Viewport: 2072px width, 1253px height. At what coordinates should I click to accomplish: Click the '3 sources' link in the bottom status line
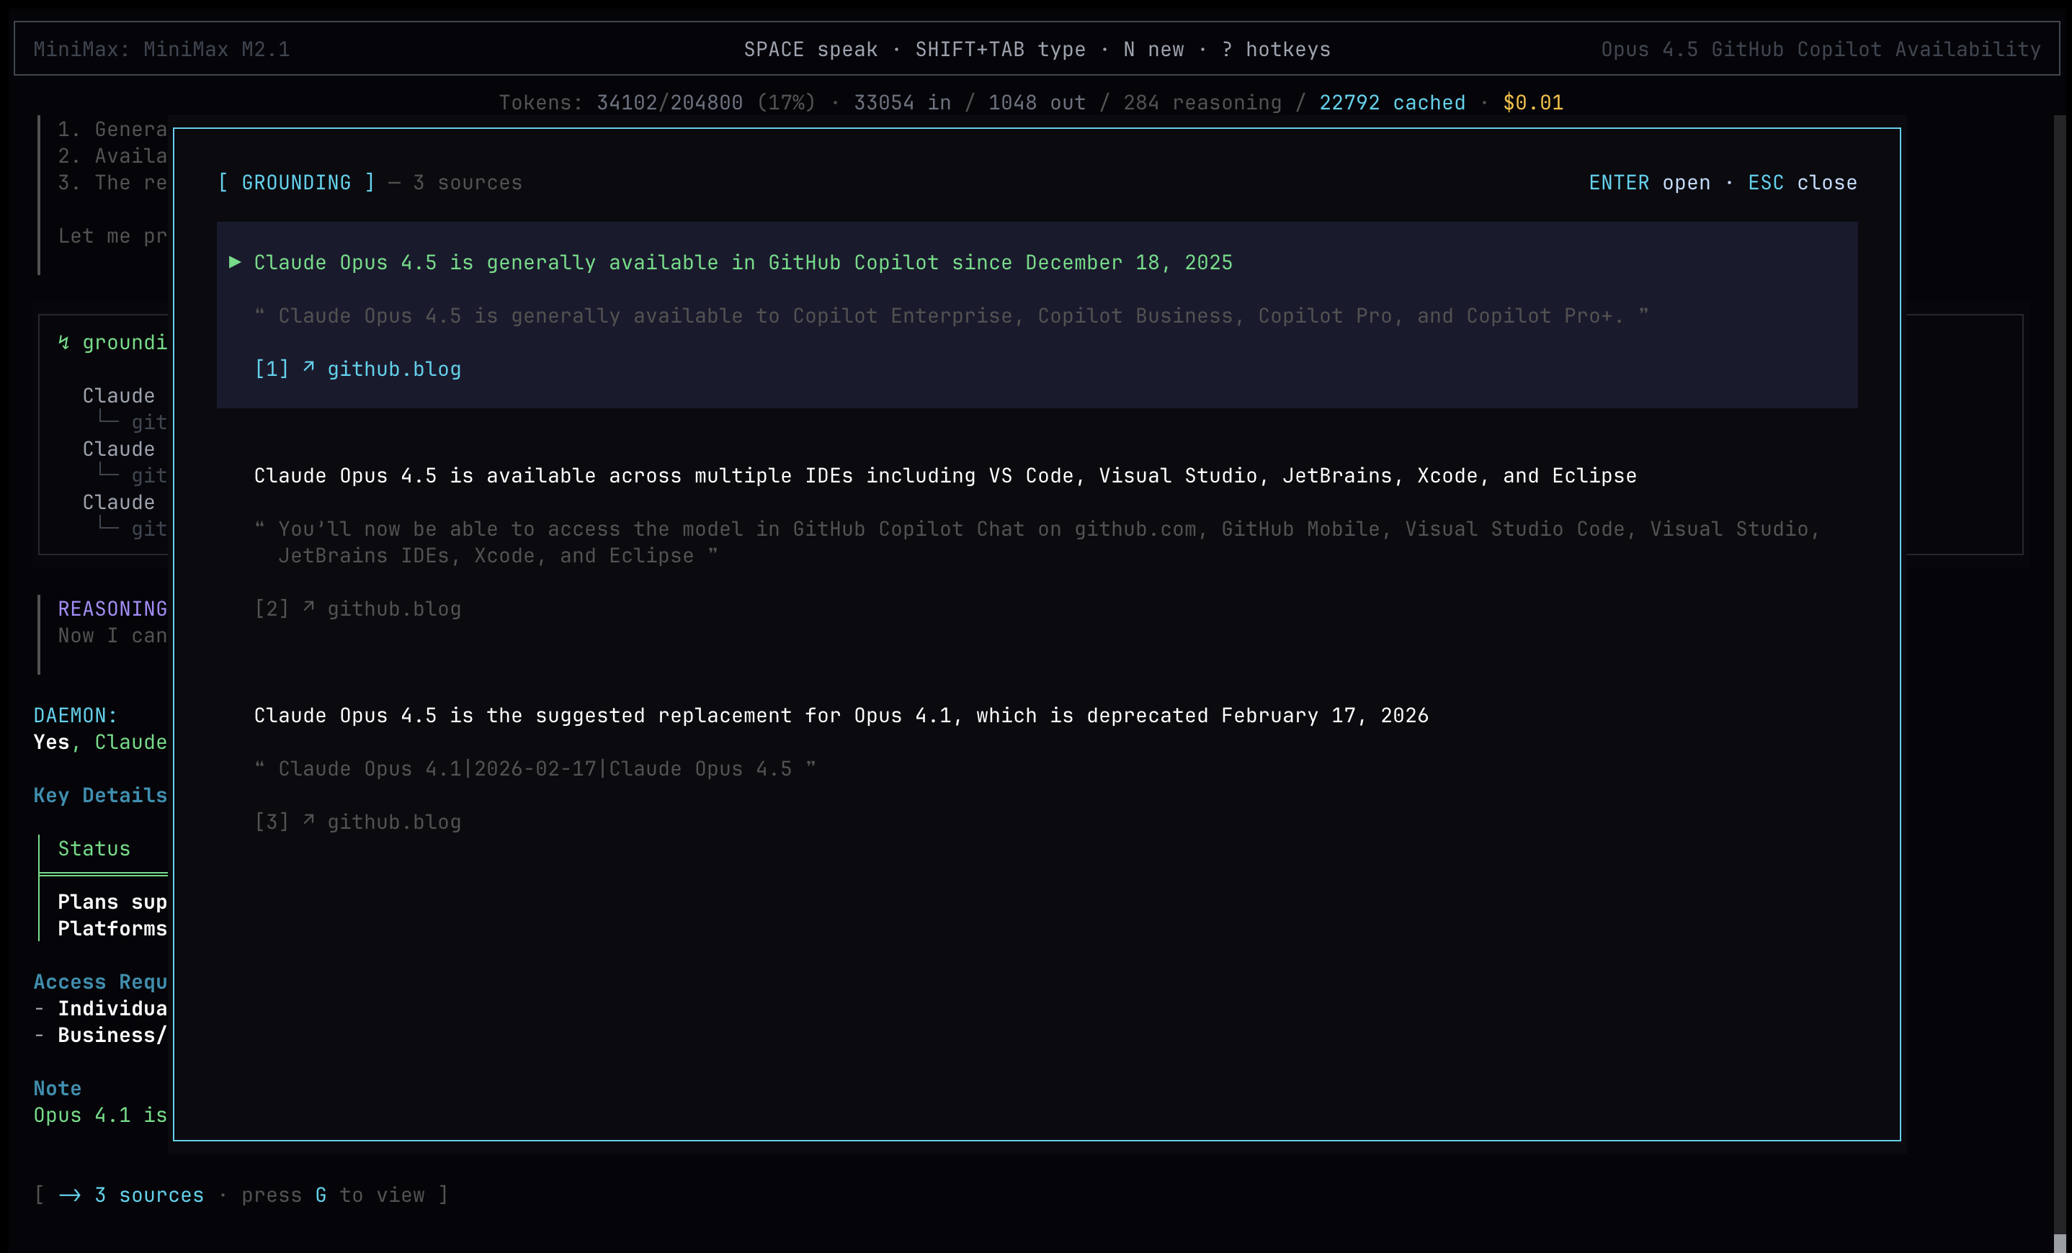pyautogui.click(x=149, y=1195)
